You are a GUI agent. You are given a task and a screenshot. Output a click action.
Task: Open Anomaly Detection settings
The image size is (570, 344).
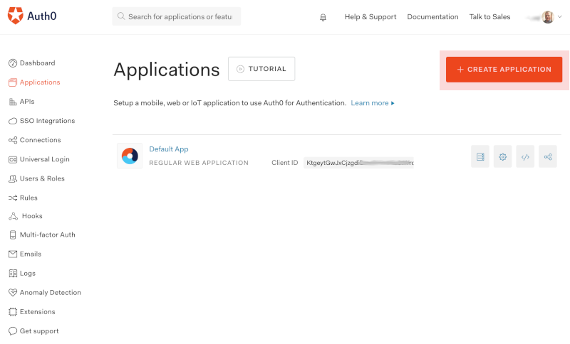point(50,293)
